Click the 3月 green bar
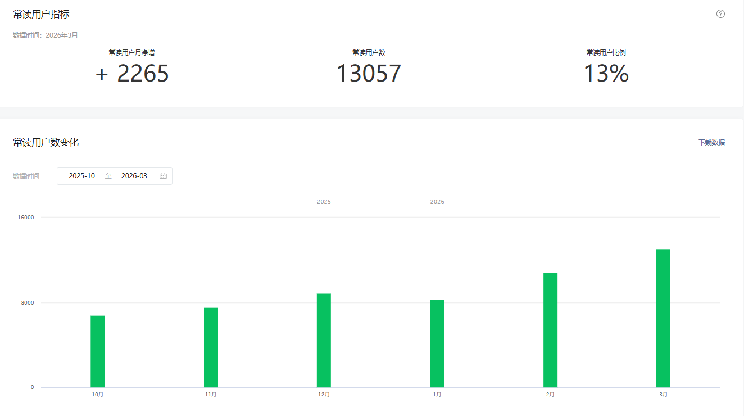 [663, 318]
